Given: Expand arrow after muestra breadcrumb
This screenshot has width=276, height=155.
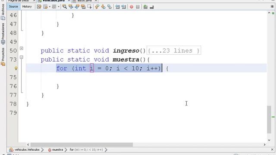Looking at the screenshot, I should (66, 150).
